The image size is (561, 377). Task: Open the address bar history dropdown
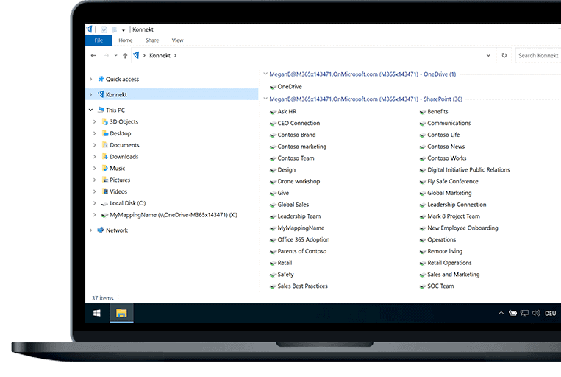coord(488,55)
